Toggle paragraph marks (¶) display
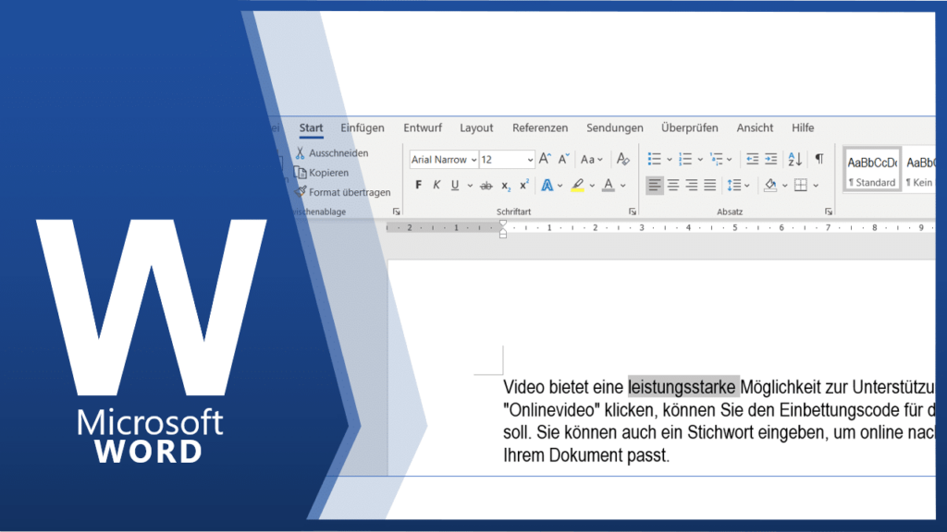This screenshot has width=947, height=532. click(819, 159)
